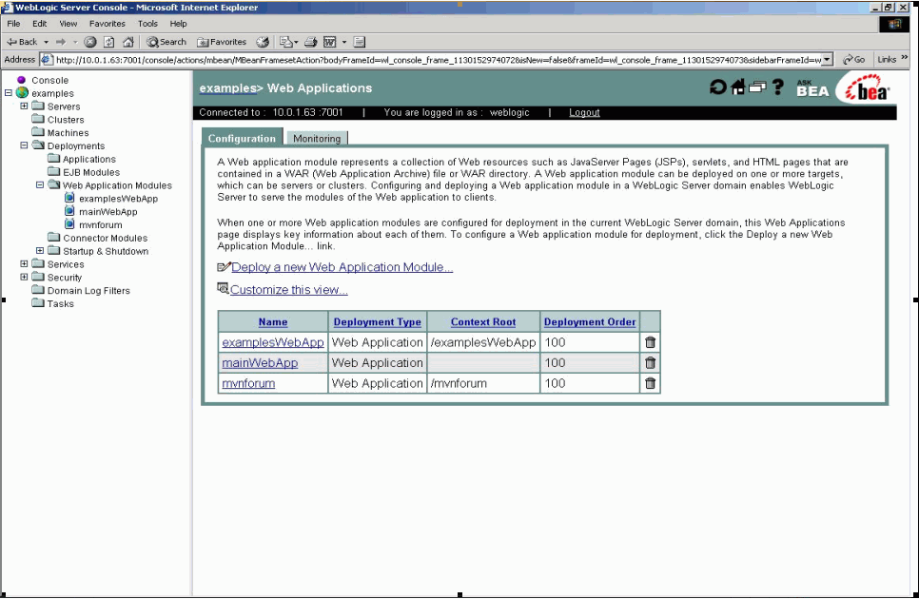Open the Tools menu
The image size is (919, 599).
point(147,24)
